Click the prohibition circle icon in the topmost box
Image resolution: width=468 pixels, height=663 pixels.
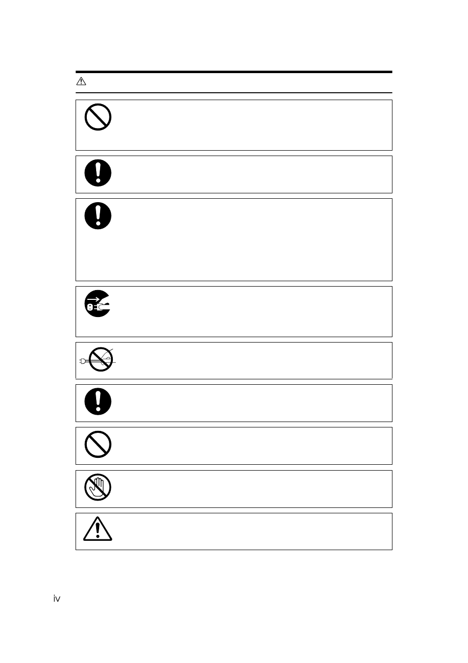98,117
